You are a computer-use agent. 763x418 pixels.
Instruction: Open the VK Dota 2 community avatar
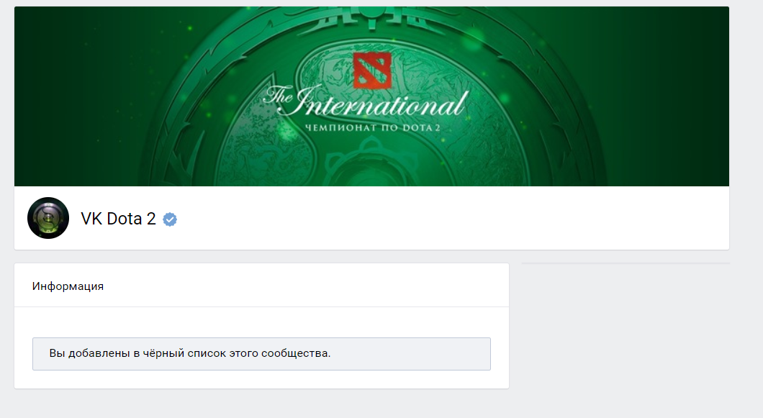(x=48, y=218)
